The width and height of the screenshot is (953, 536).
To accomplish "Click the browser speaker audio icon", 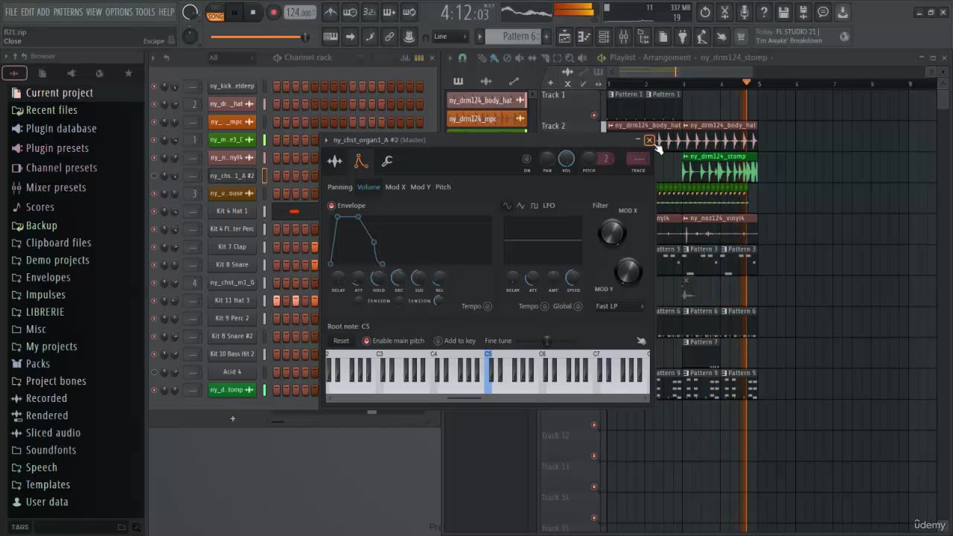I will (x=71, y=73).
